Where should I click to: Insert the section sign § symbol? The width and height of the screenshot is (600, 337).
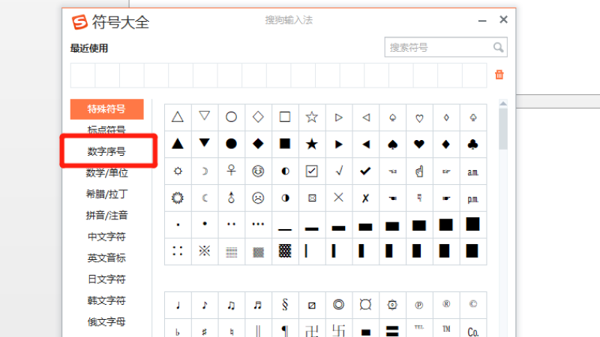pos(285,305)
